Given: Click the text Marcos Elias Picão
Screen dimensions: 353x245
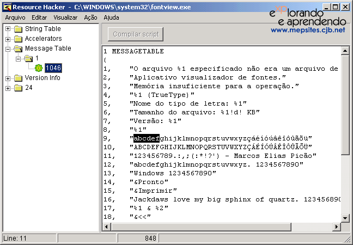Looking at the screenshot, I should pos(273,156).
